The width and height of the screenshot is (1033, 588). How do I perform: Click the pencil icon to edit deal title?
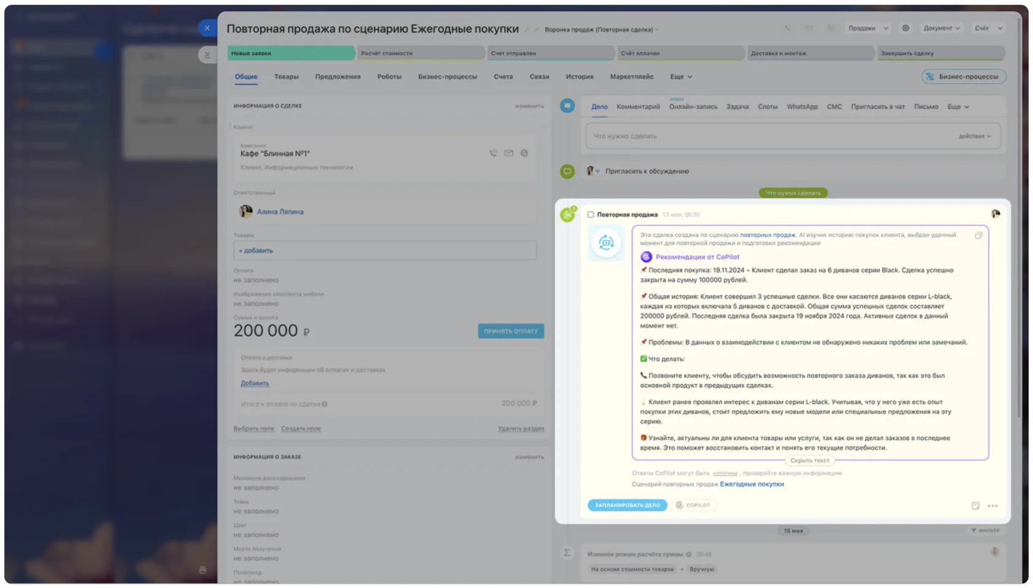tap(527, 29)
